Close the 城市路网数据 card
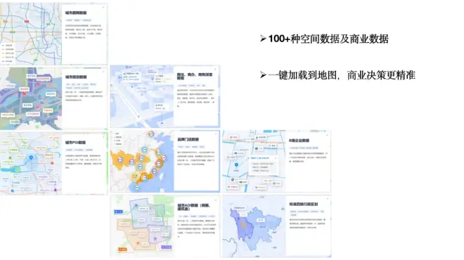The height and width of the screenshot is (260, 464). 103,8
